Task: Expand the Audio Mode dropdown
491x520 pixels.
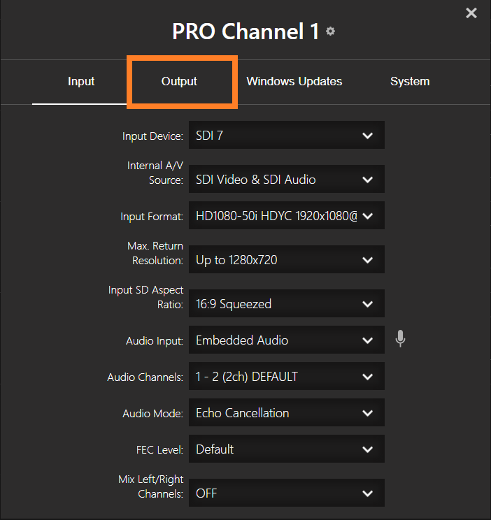Action: click(285, 413)
